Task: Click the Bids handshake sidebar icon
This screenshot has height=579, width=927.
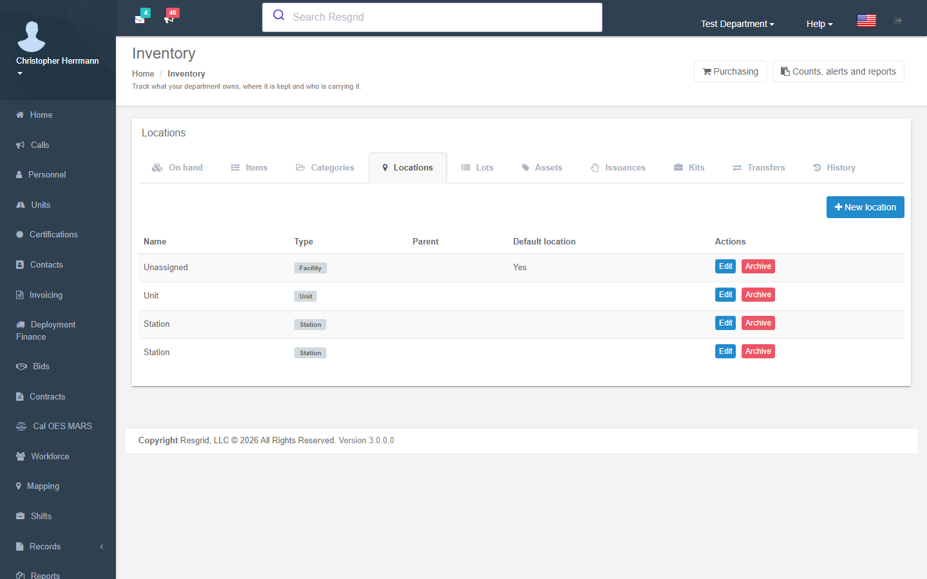Action: (21, 367)
